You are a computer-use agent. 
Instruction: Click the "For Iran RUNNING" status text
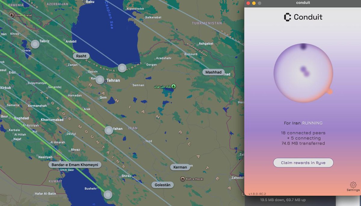[303, 123]
